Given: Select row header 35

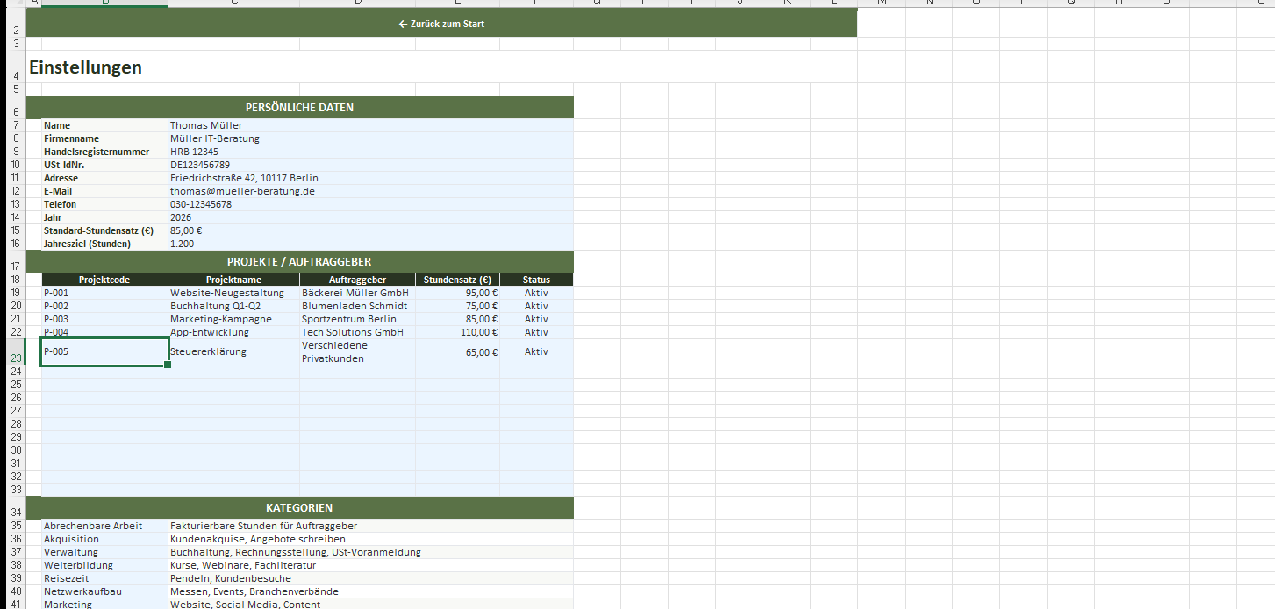Looking at the screenshot, I should [x=15, y=526].
